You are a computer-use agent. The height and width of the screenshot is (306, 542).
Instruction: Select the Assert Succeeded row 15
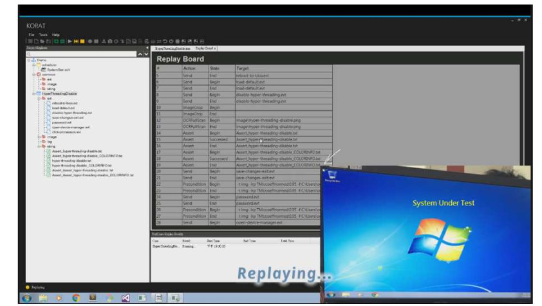click(244, 139)
